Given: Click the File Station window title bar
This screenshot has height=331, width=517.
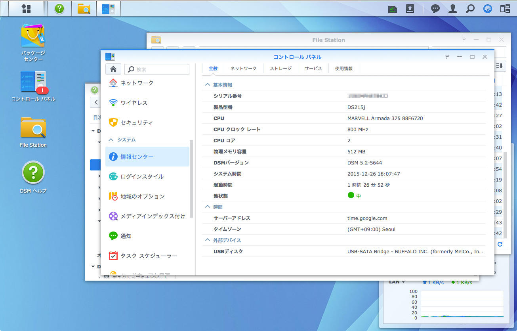Looking at the screenshot, I should pyautogui.click(x=328, y=40).
